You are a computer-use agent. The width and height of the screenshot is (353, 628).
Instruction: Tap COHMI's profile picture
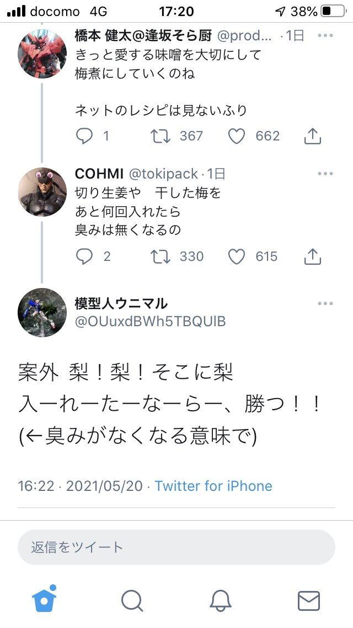[42, 191]
